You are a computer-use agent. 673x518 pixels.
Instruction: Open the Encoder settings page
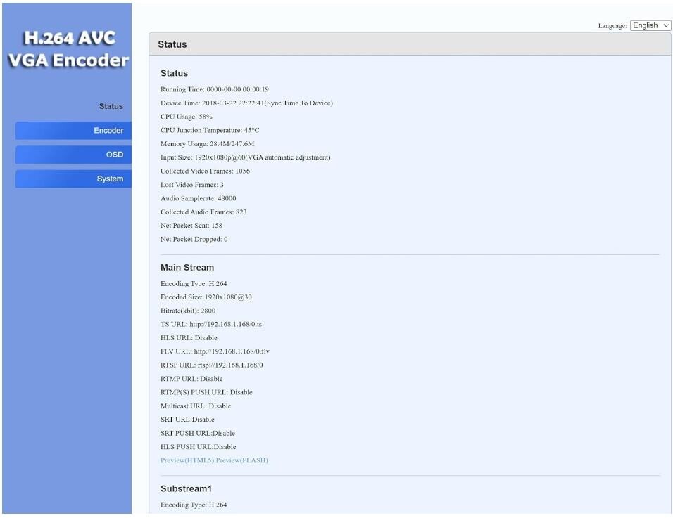(73, 131)
